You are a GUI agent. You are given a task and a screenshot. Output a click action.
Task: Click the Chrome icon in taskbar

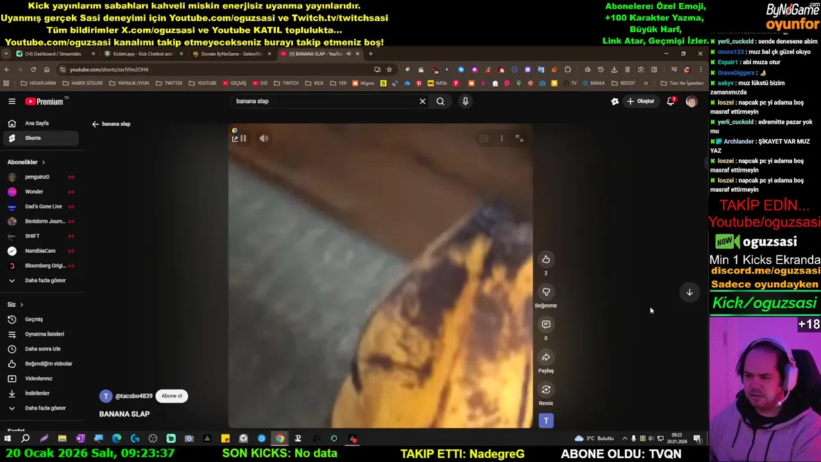(x=280, y=439)
